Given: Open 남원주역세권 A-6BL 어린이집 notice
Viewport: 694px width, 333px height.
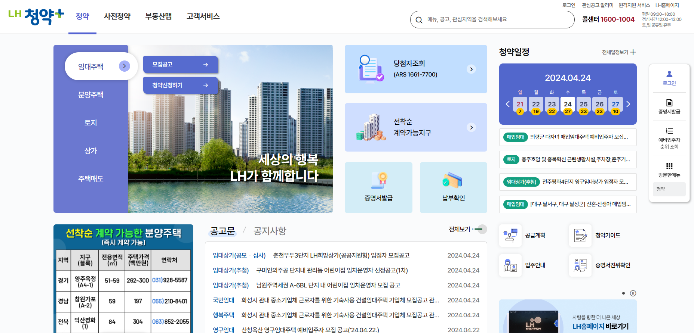Looking at the screenshot, I should [328, 285].
